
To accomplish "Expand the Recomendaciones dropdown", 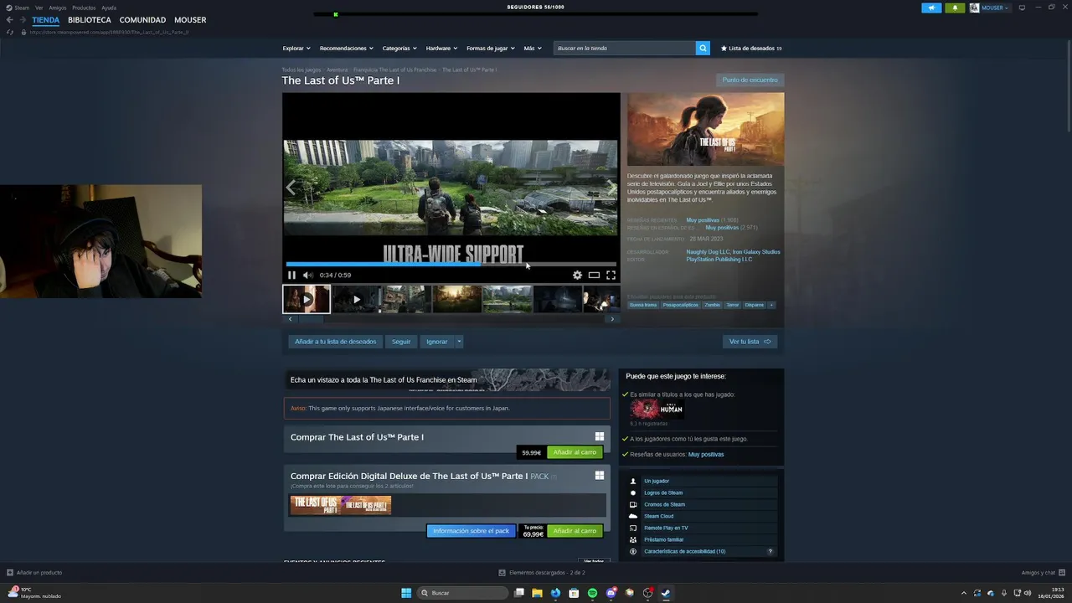I will [346, 48].
